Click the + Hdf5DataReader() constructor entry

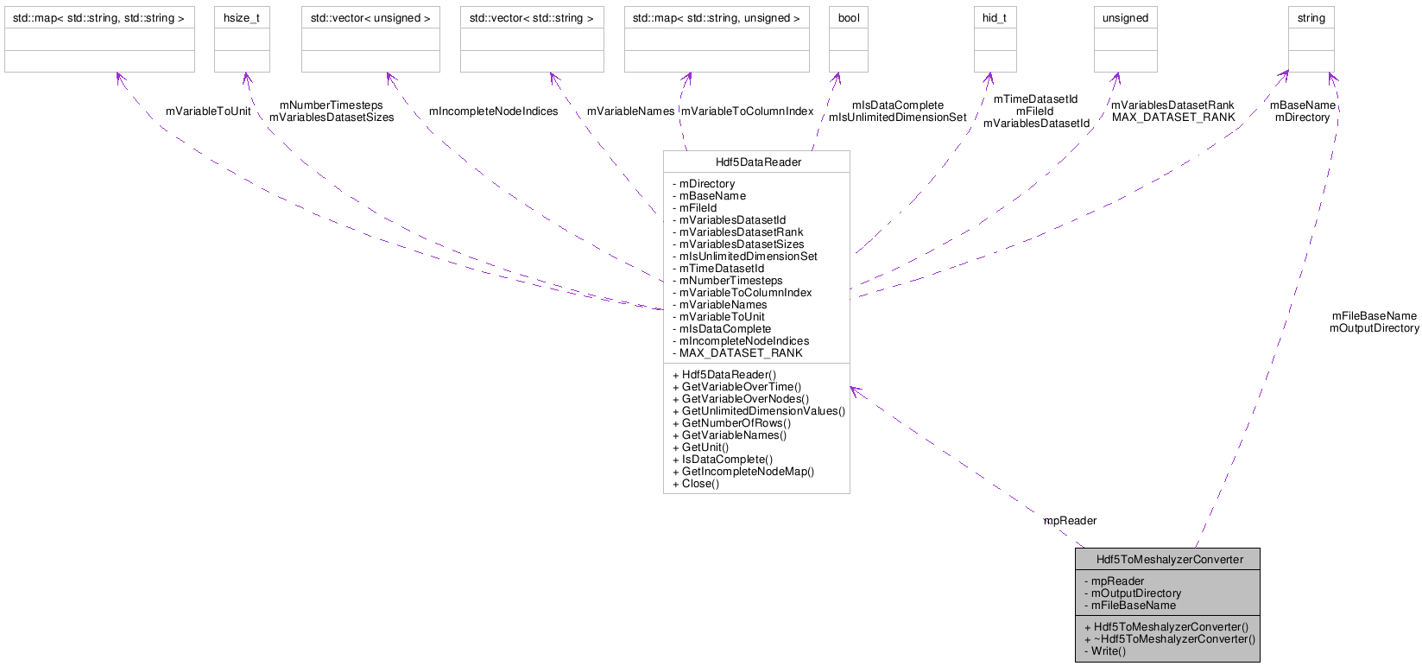click(x=724, y=375)
